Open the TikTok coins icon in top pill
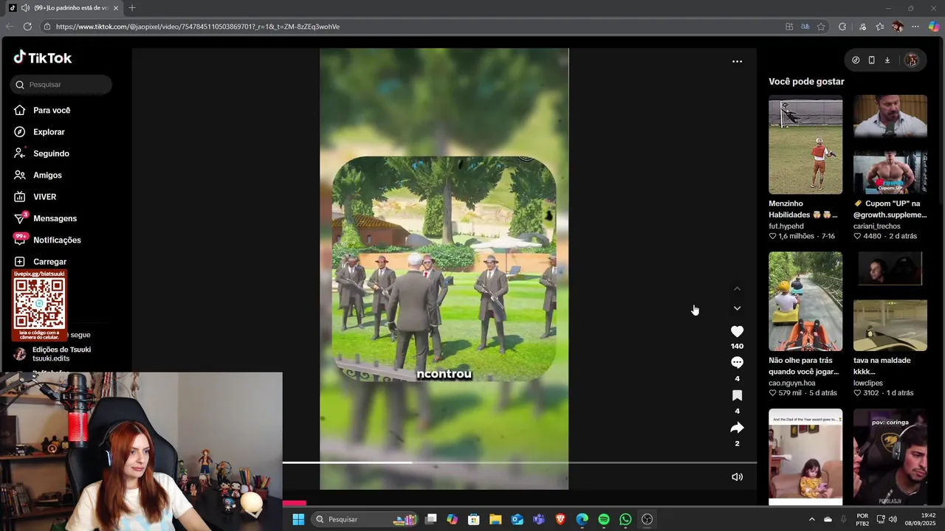Viewport: 945px width, 531px height. coord(856,60)
